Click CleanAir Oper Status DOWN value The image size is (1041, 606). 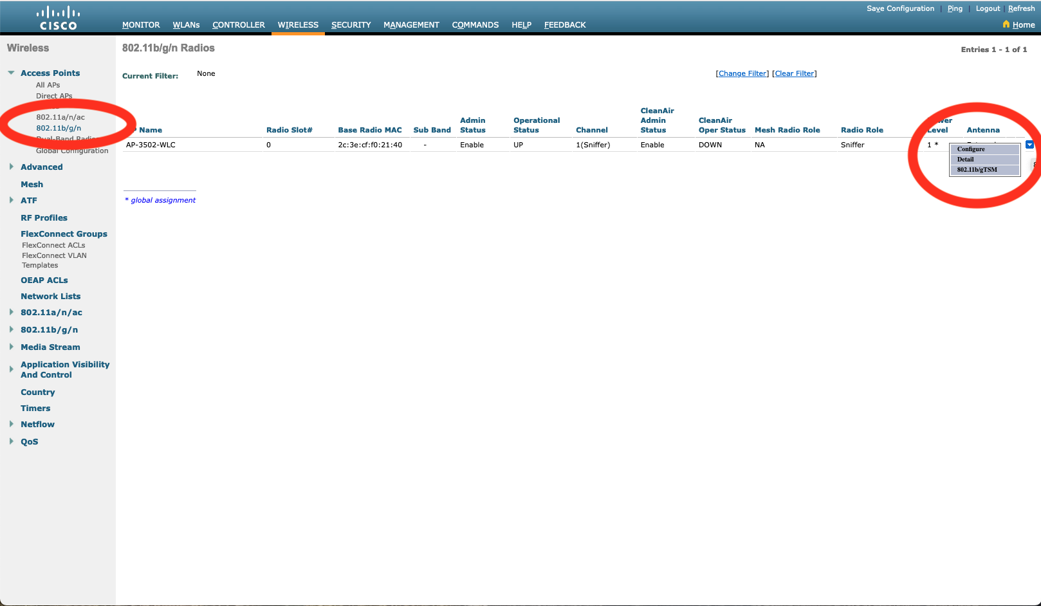click(x=710, y=145)
